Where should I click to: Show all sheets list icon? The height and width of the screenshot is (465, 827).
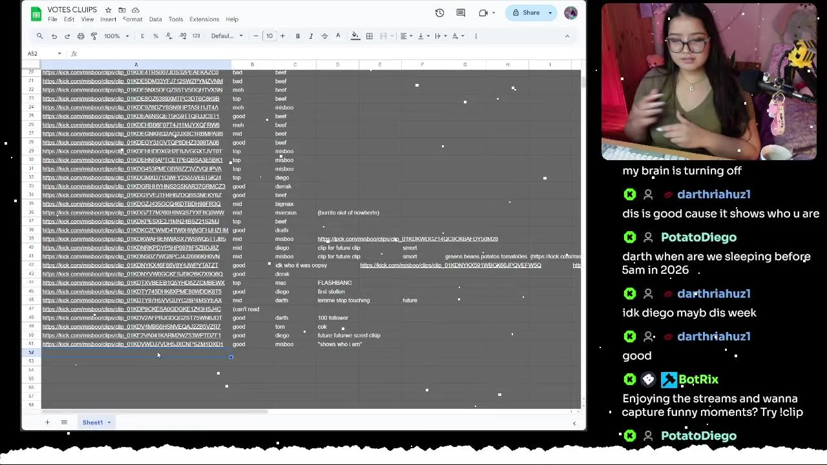point(64,422)
